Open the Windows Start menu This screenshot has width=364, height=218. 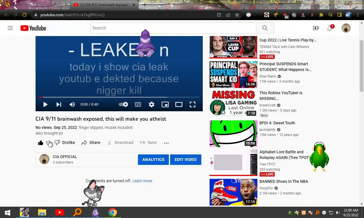click(x=7, y=212)
